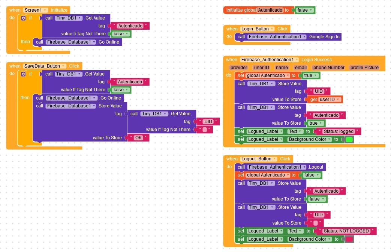Image resolution: width=391 pixels, height=252 pixels.
Task: Open the Screen1 component dropdown
Action: tap(35, 10)
